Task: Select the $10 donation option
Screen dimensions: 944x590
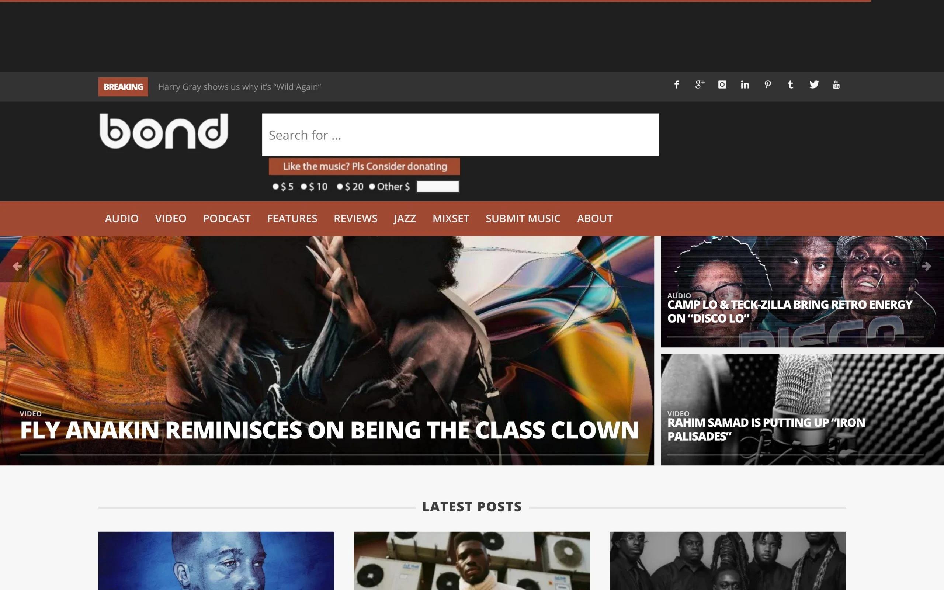Action: 304,187
